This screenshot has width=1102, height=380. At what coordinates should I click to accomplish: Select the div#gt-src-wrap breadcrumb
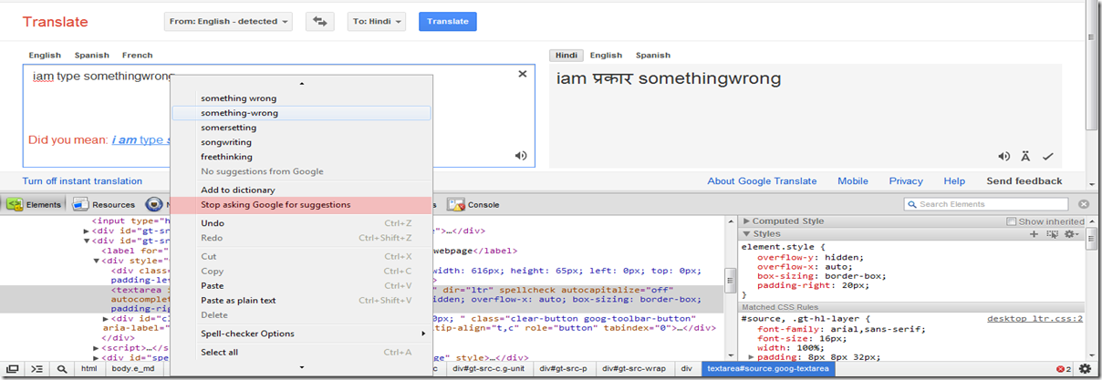coord(632,369)
